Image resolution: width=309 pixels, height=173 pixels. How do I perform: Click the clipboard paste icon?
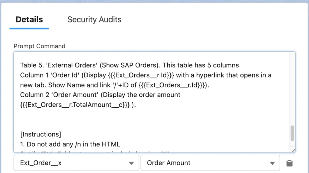[289, 163]
